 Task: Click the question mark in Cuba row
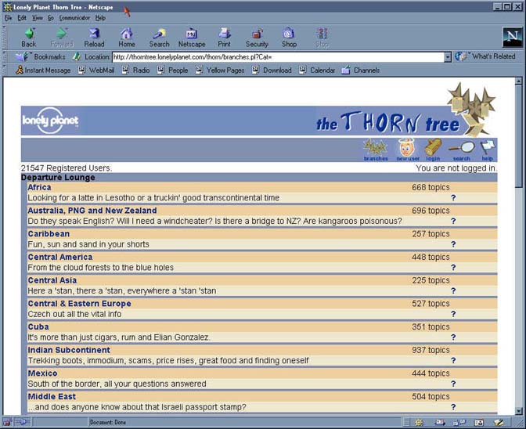click(453, 337)
